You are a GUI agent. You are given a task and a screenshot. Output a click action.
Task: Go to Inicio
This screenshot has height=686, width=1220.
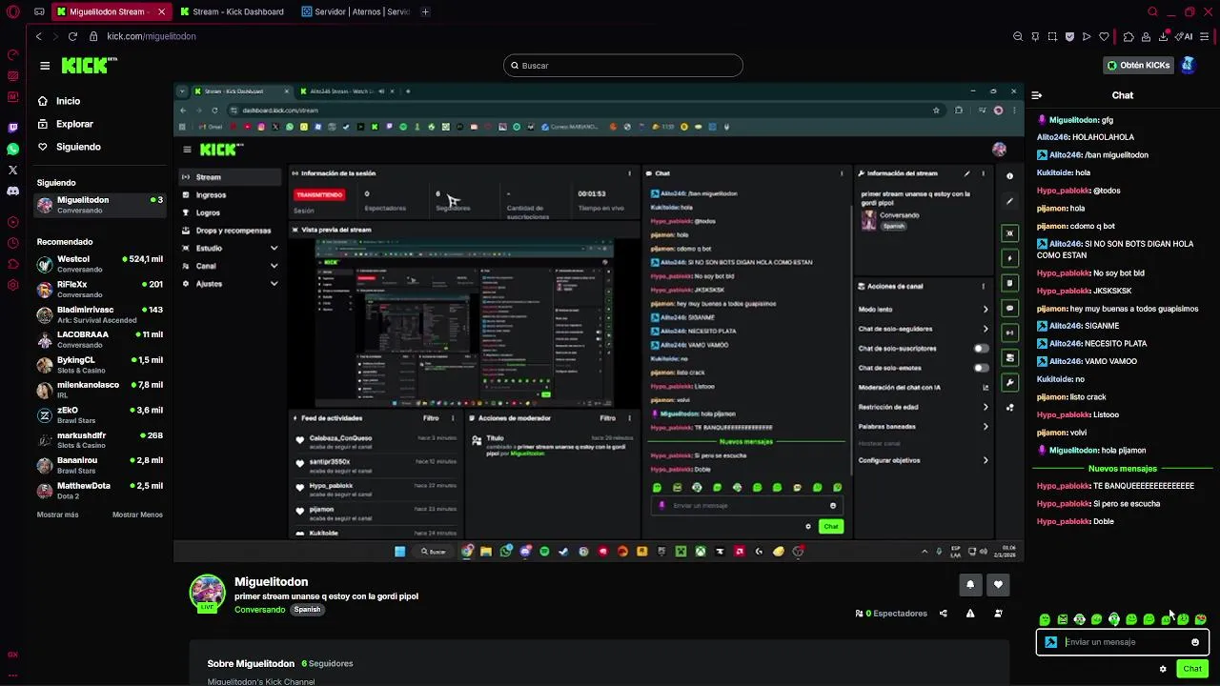[x=68, y=101]
